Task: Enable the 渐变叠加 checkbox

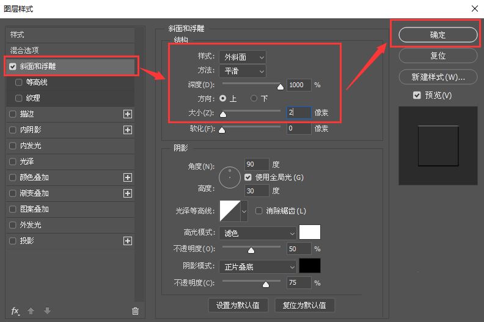Action: coord(12,193)
